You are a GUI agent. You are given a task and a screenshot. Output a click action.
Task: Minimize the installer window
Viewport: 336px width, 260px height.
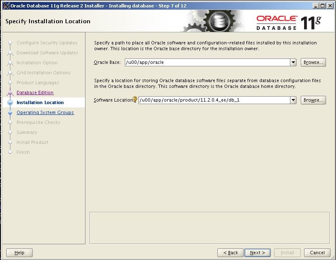pyautogui.click(x=315, y=6)
